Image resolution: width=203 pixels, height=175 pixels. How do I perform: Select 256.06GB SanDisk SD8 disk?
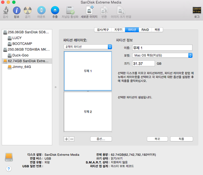27,32
